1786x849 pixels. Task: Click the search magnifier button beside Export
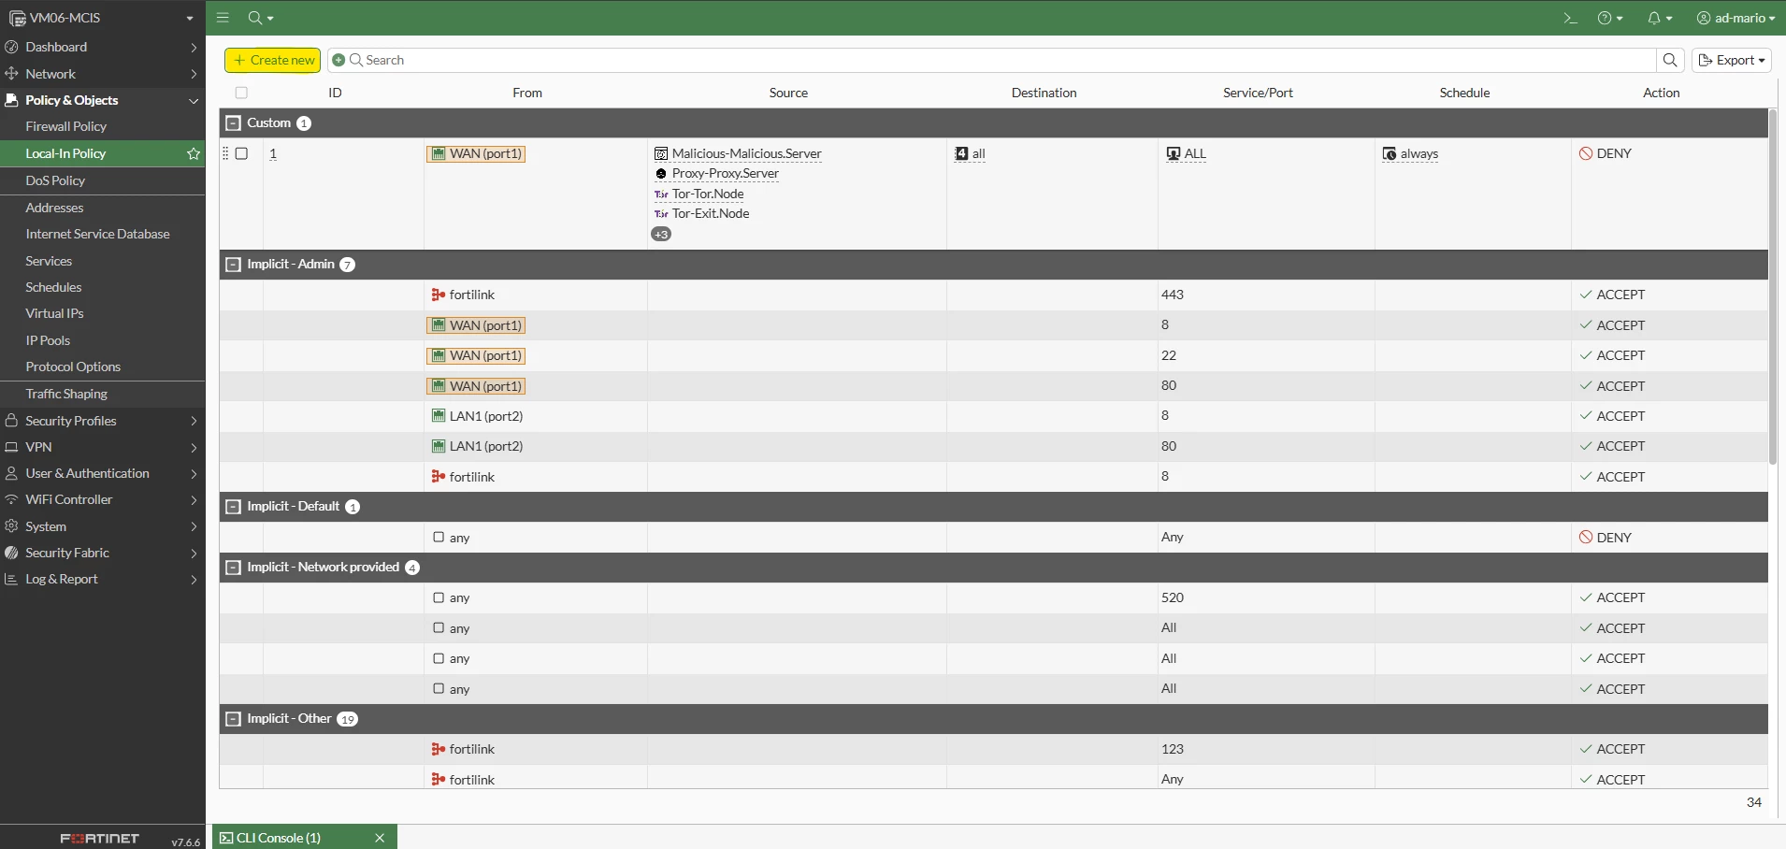(1670, 60)
